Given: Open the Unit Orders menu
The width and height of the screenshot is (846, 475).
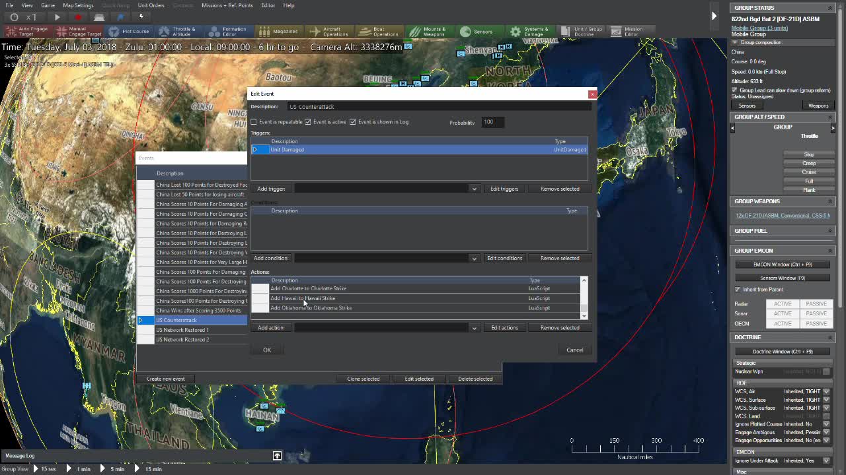Looking at the screenshot, I should tap(151, 5).
